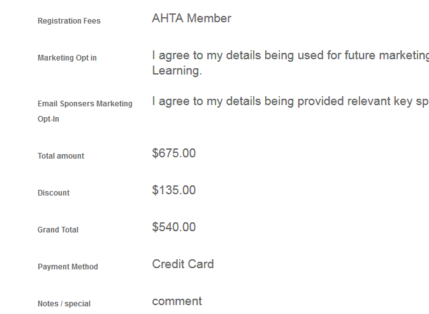
Task: Click the Email Sponsers Marketing label line
Action: pyautogui.click(x=85, y=104)
